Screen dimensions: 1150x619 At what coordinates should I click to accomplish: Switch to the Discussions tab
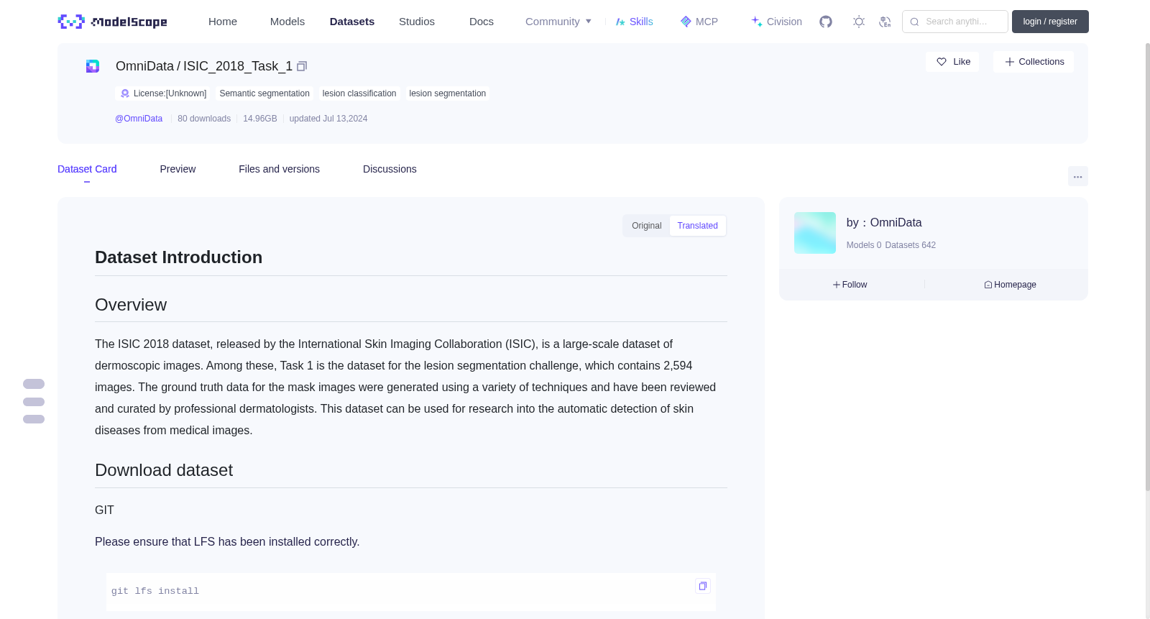coord(390,169)
